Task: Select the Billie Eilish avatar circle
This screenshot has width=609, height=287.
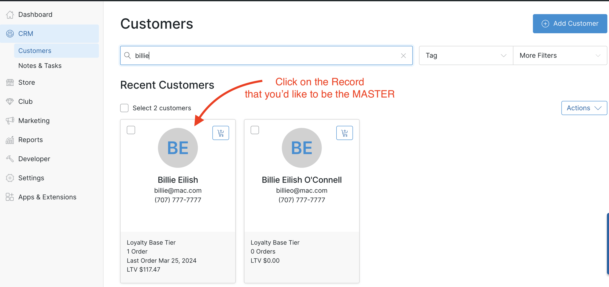Action: click(x=178, y=148)
